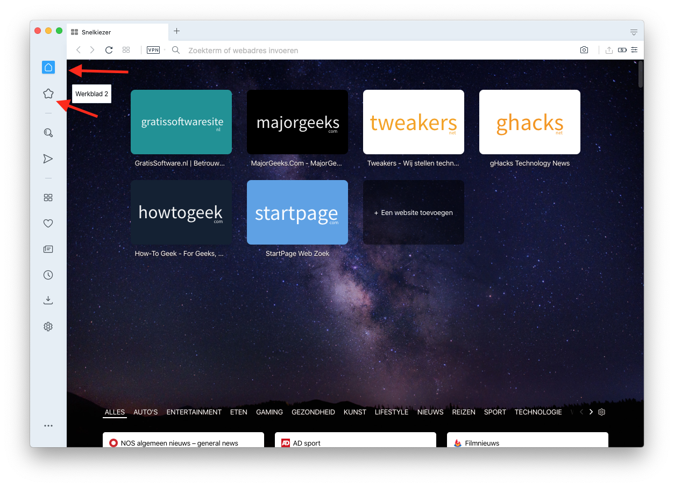Select the GAMING news category
Viewport: 674px width, 487px height.
[x=269, y=412]
